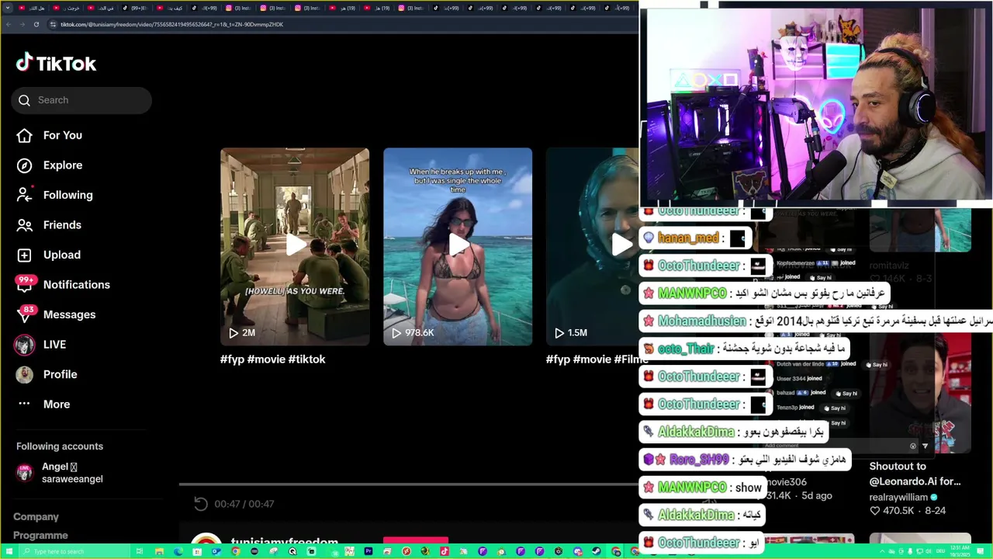Expand the Company footer section

point(36,517)
